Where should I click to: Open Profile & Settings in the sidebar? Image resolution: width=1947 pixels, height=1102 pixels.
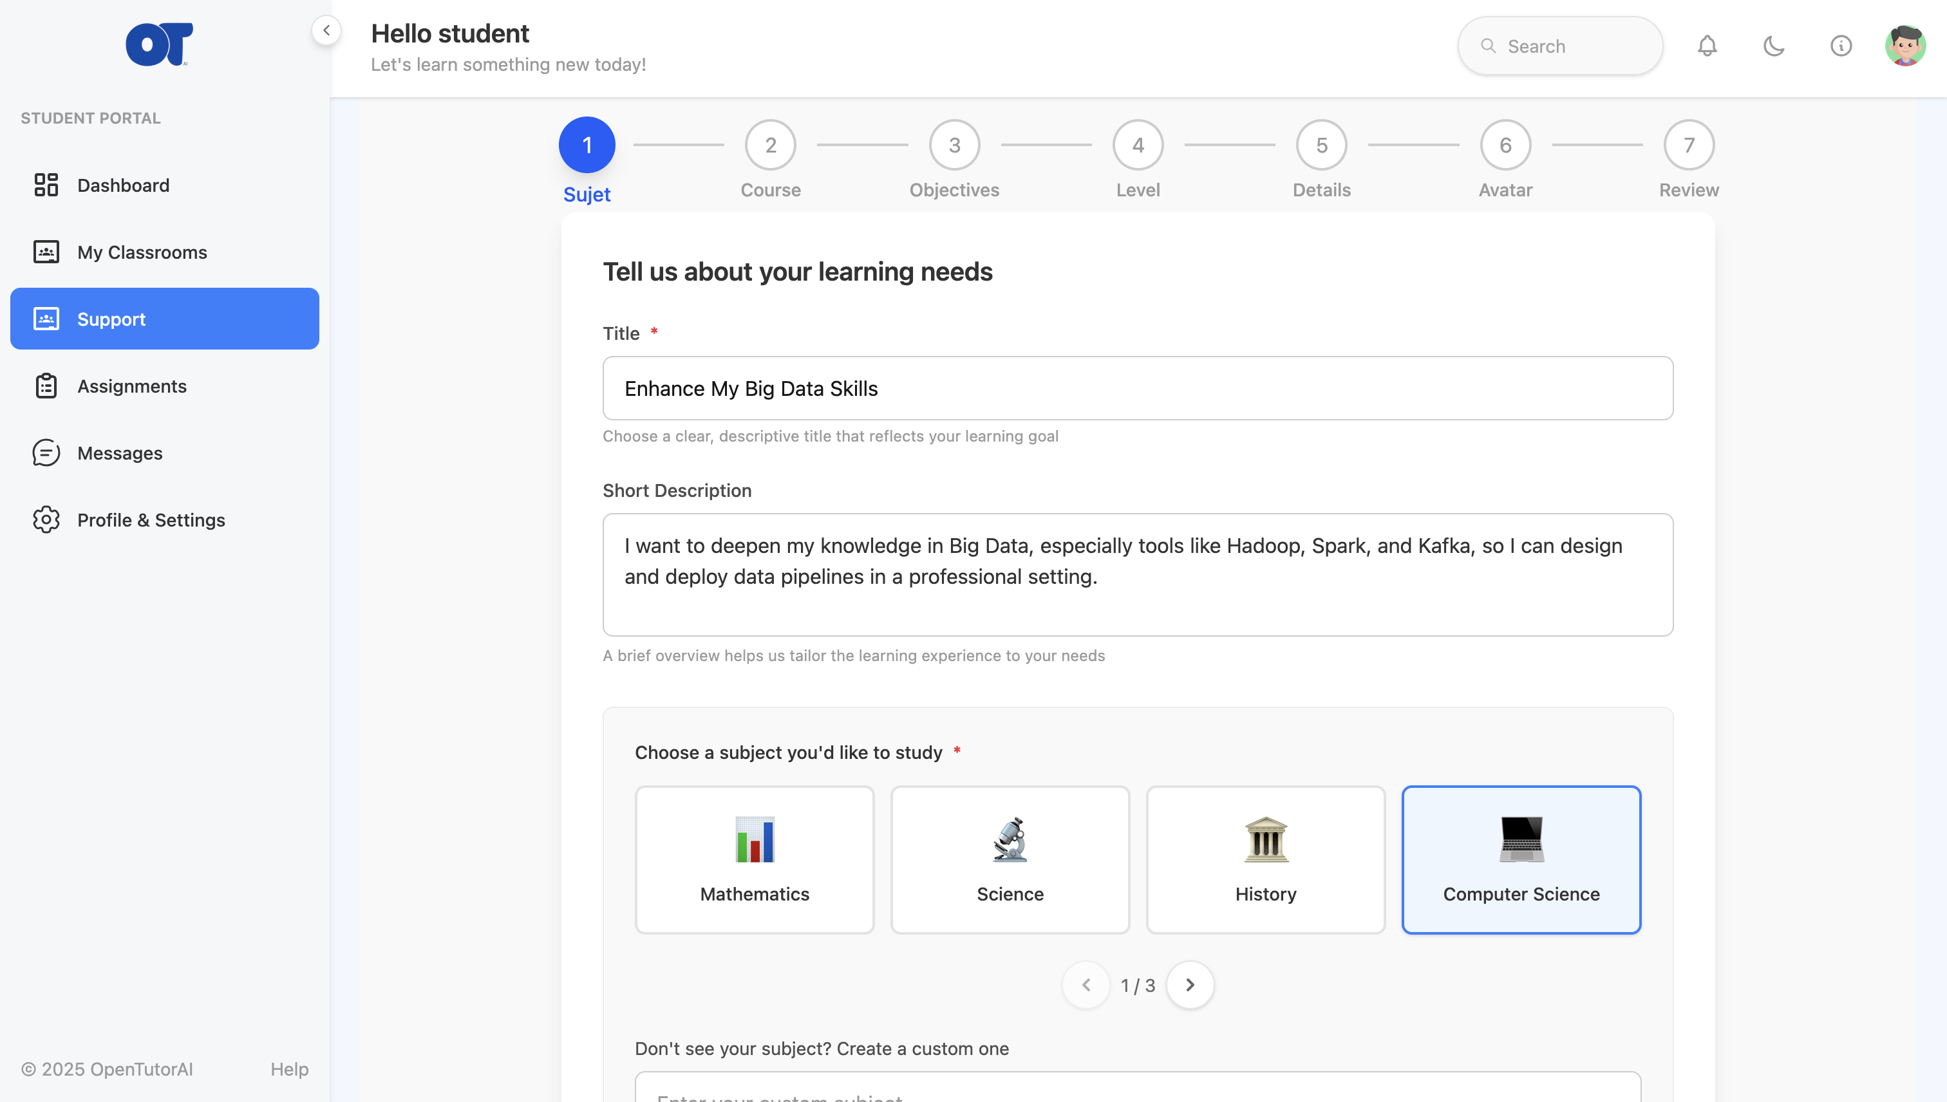pyautogui.click(x=151, y=520)
